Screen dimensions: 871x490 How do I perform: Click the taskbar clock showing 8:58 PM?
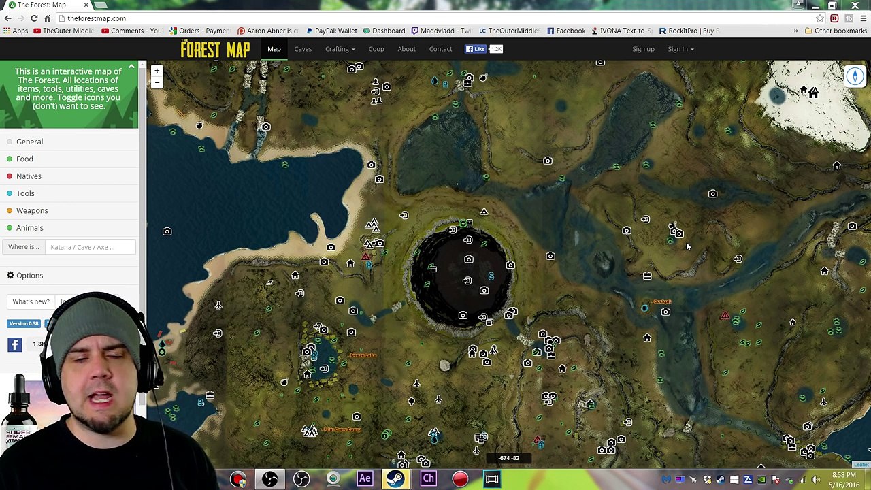(x=843, y=480)
